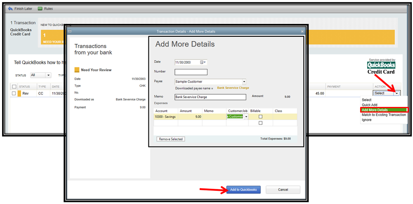The width and height of the screenshot is (413, 204).
Task: Click the empty Class cell of the Savings row
Action: pyautogui.click(x=285, y=116)
